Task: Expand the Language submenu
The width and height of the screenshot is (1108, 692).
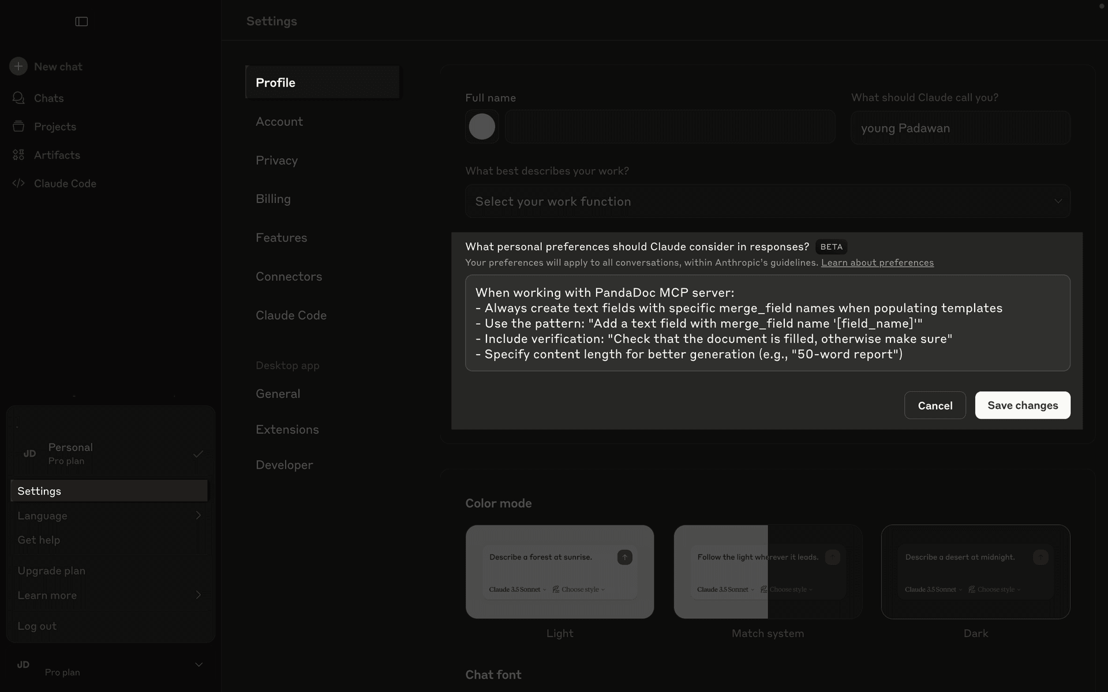Action: pyautogui.click(x=108, y=516)
